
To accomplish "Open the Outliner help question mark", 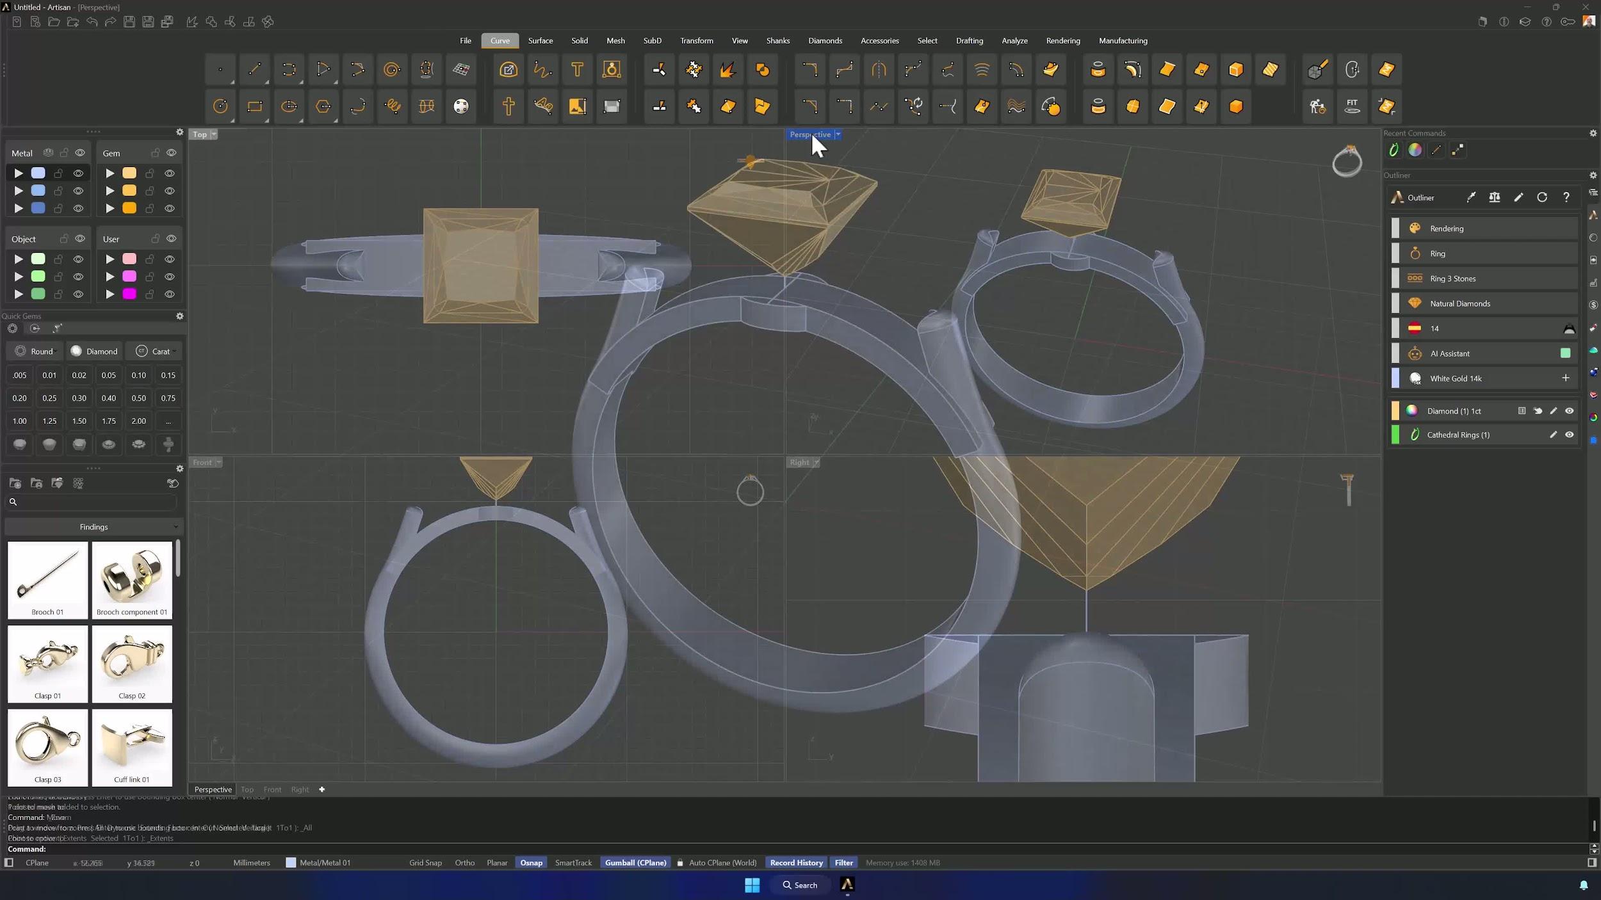I will (1566, 198).
